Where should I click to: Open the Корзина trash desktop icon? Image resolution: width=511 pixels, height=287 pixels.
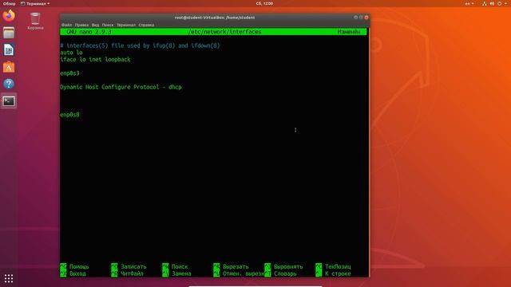tap(35, 22)
